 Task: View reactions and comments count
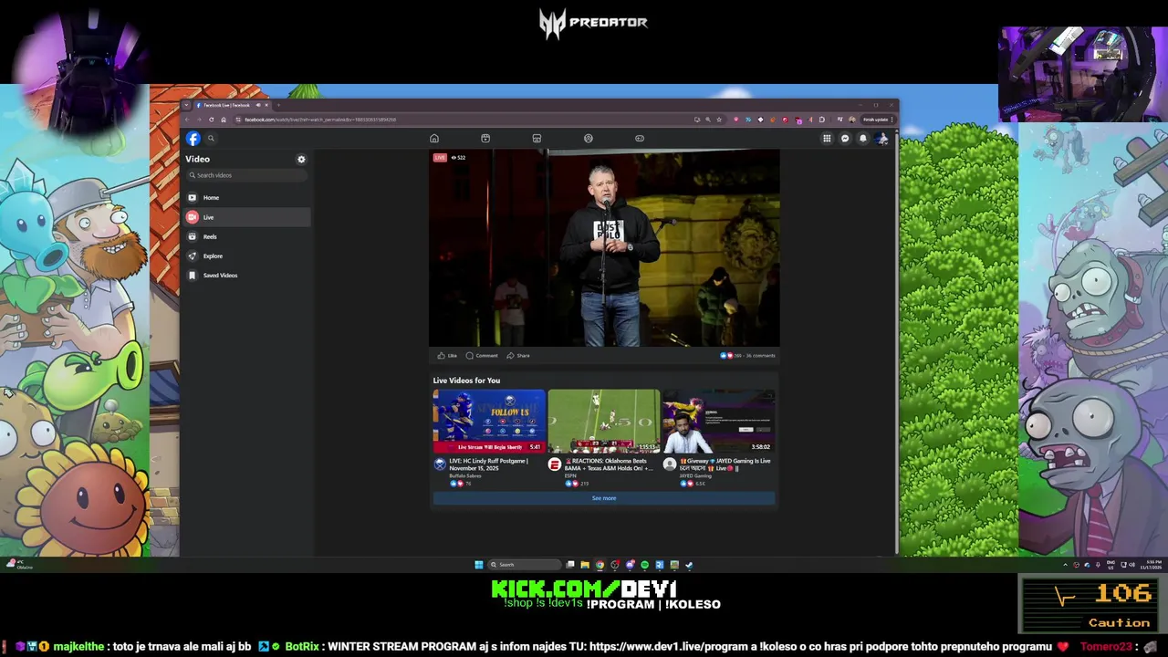747,356
